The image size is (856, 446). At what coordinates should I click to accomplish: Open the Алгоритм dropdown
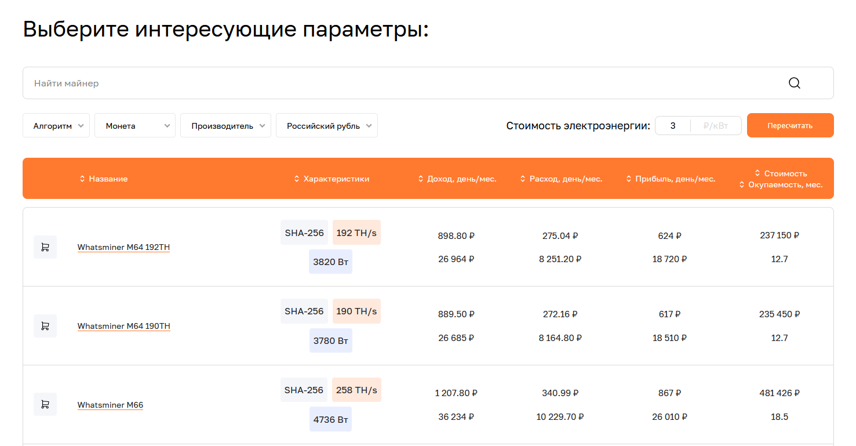pos(56,125)
